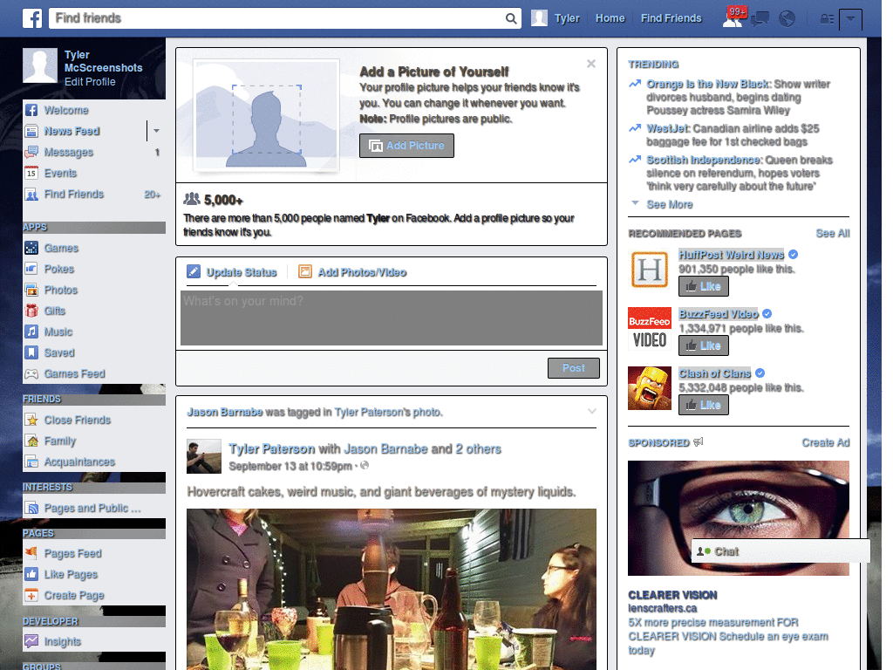Open the account menu dropdown arrow
The image size is (893, 670).
pyautogui.click(x=851, y=19)
